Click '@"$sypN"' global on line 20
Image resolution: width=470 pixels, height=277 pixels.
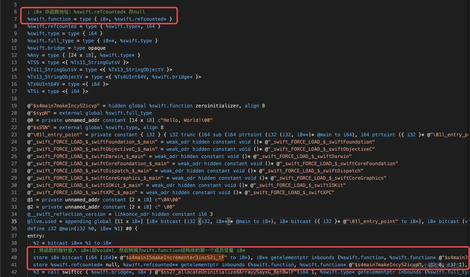pos(39,113)
